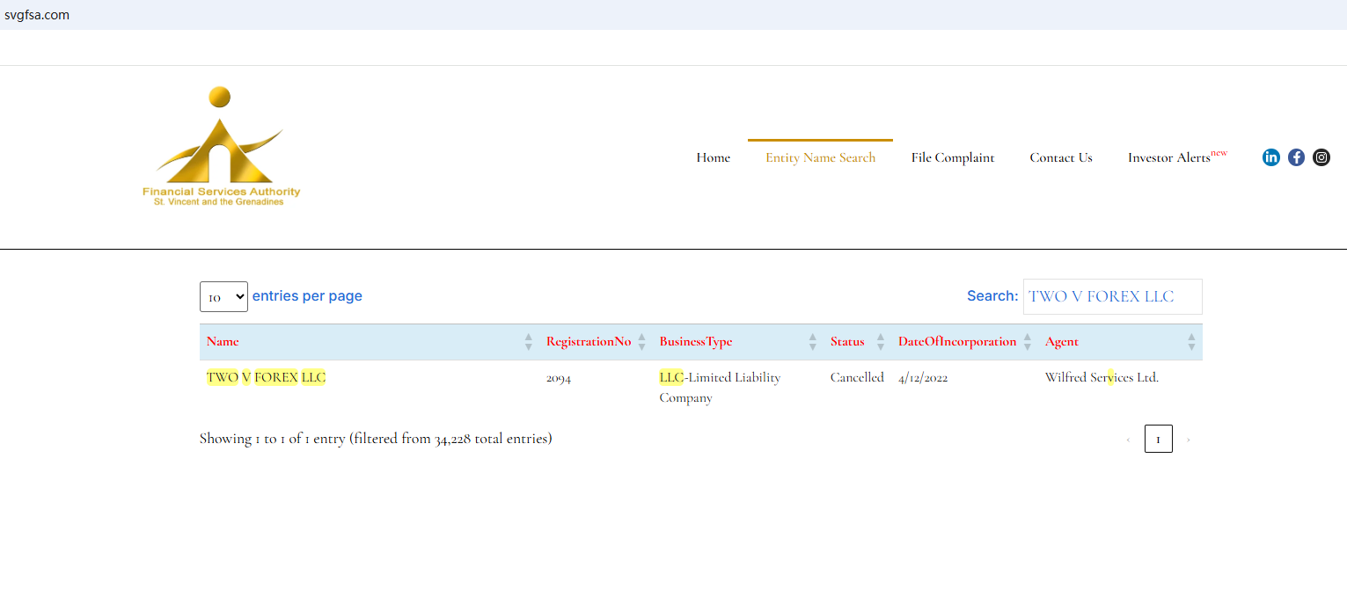Sort table by Name column arrows
The height and width of the screenshot is (611, 1347).
click(x=528, y=342)
